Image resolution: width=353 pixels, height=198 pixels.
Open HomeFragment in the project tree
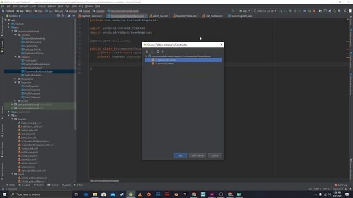pyautogui.click(x=30, y=90)
